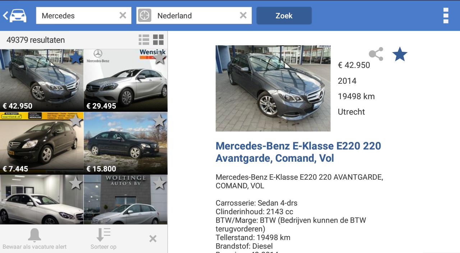The image size is (460, 253).
Task: Select the 2014 year value
Action: click(347, 81)
